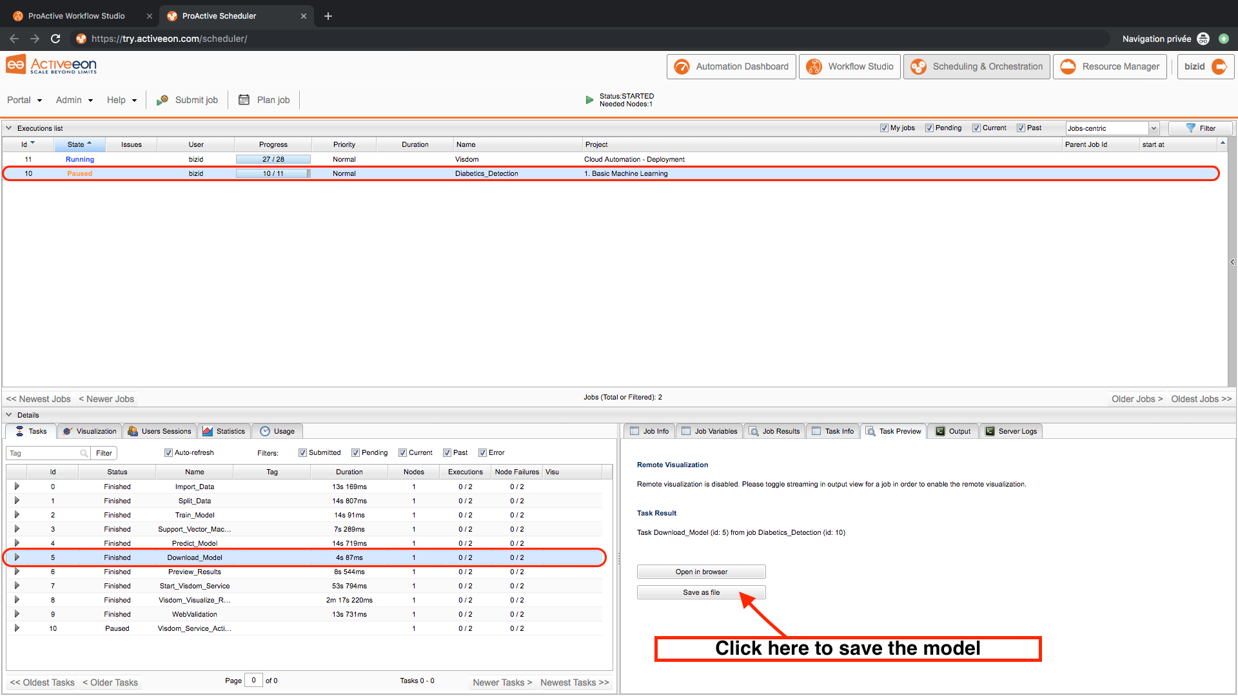Go back with browser back arrow
The image size is (1238, 696).
[14, 39]
